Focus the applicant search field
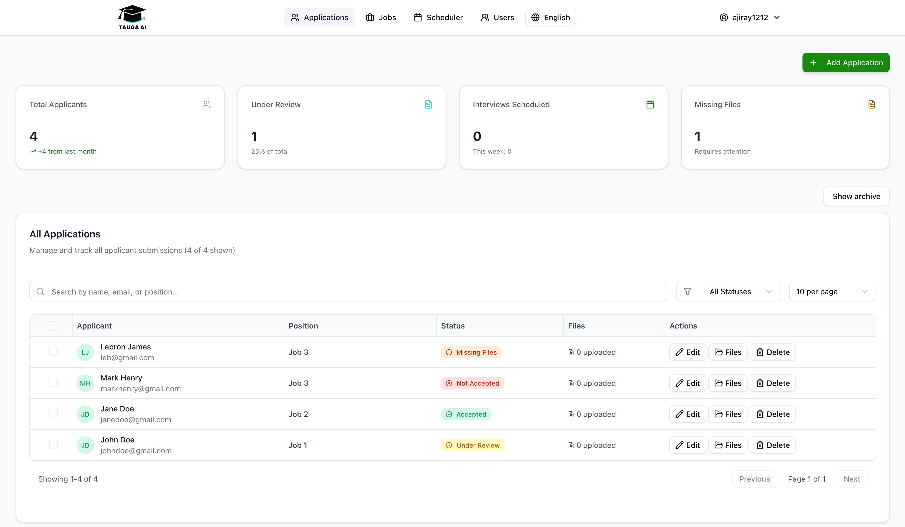This screenshot has height=527, width=905. pos(348,291)
